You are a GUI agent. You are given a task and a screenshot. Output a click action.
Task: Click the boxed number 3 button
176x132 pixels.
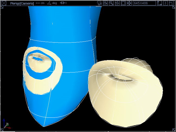click(x=165, y=3)
